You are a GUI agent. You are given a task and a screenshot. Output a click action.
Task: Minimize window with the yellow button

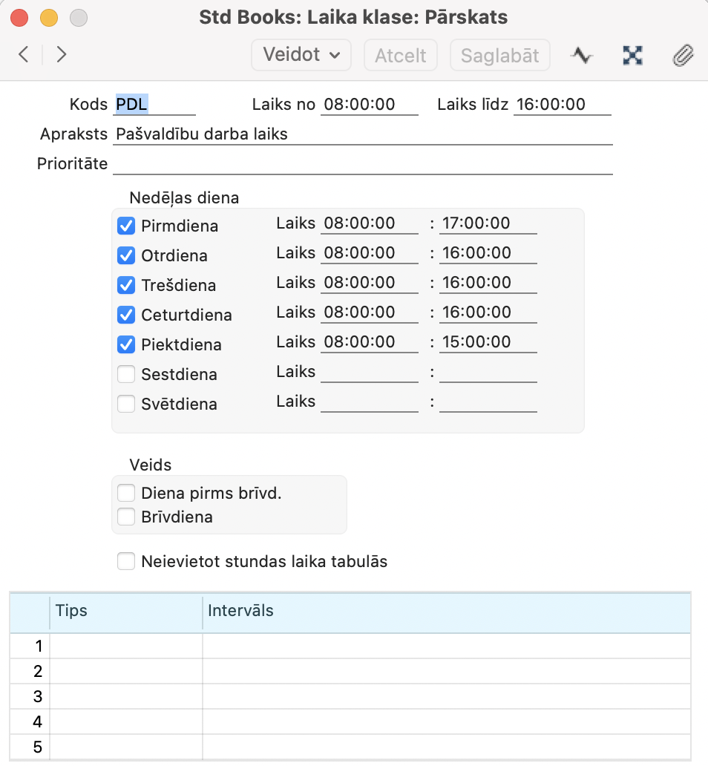click(x=49, y=18)
